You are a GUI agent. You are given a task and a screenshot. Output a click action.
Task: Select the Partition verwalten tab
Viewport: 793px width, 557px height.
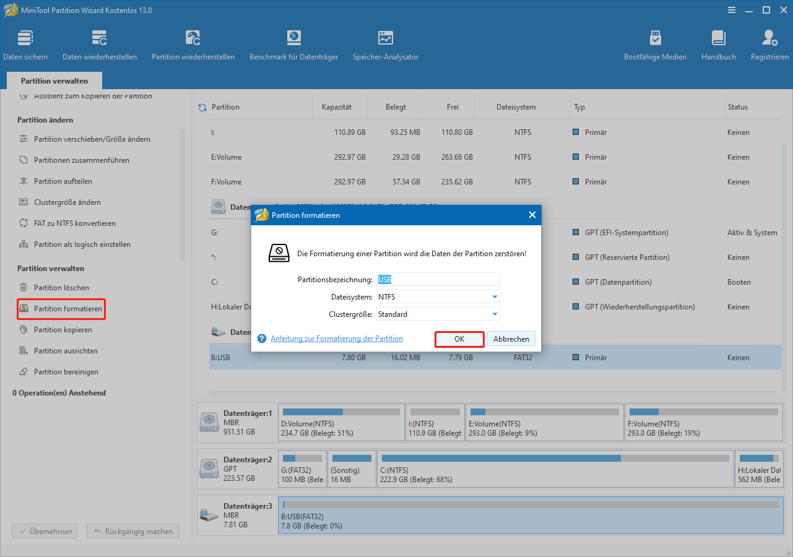click(54, 81)
